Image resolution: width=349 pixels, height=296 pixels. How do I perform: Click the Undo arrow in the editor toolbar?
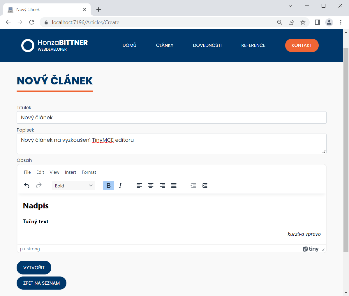click(x=27, y=186)
